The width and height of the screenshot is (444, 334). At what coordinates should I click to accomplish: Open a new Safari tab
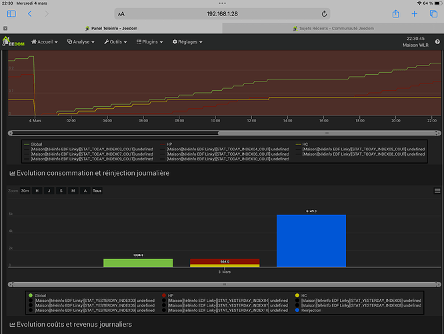coord(415,13)
